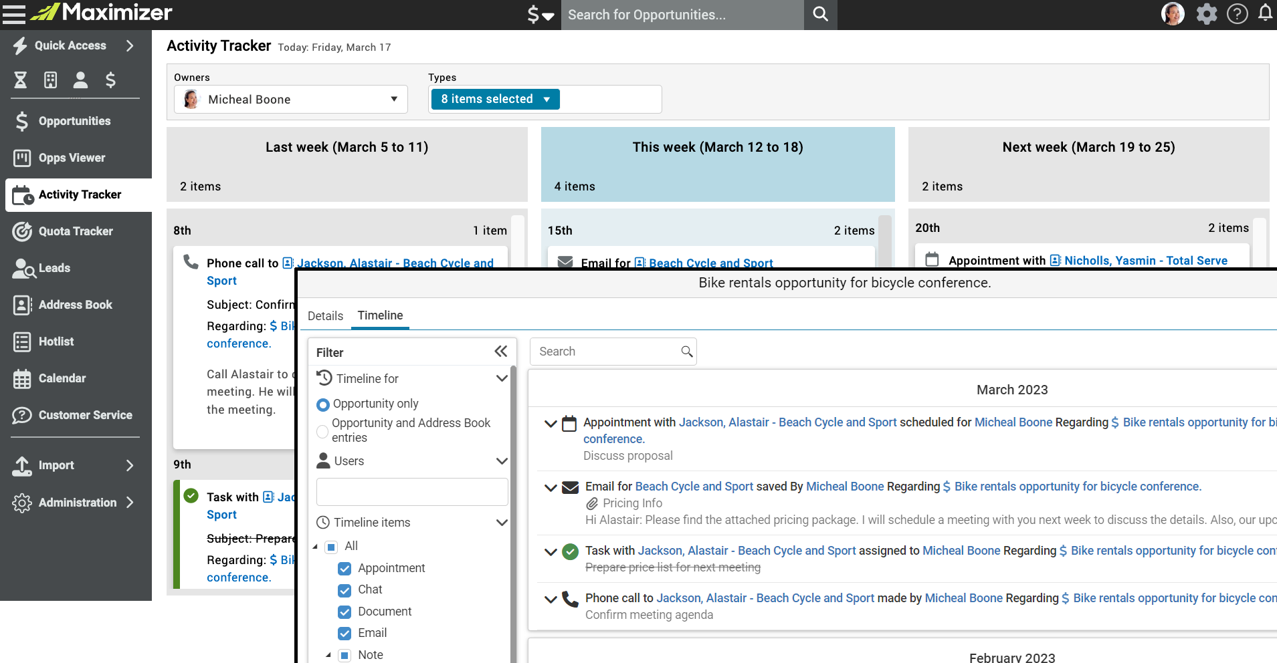Click the timeline search magnifier icon
This screenshot has width=1277, height=663.
point(686,352)
